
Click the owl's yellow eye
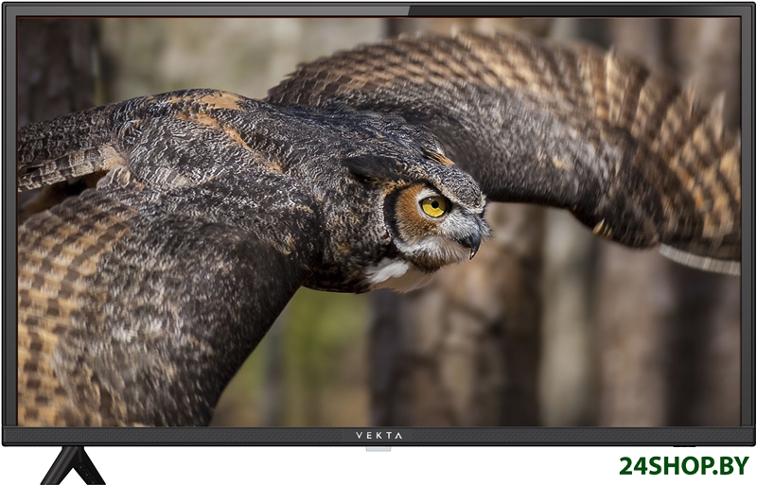click(434, 205)
